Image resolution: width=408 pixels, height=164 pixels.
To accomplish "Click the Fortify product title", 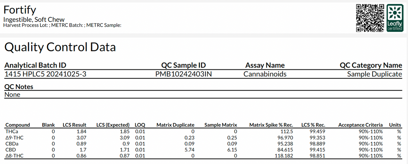I will coord(20,10).
